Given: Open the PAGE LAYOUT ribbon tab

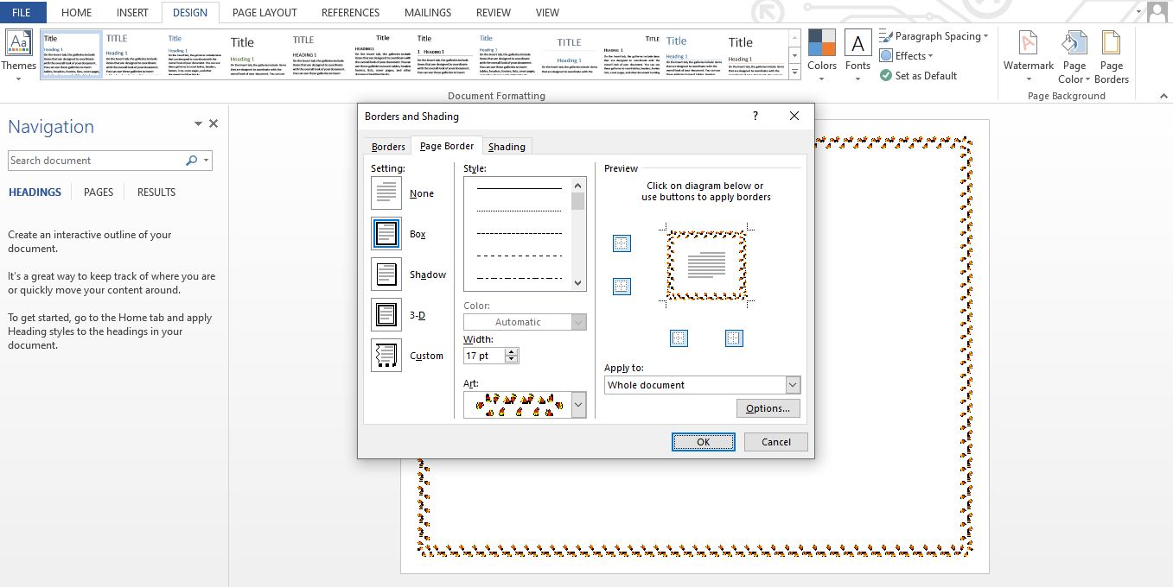Looking at the screenshot, I should point(265,13).
